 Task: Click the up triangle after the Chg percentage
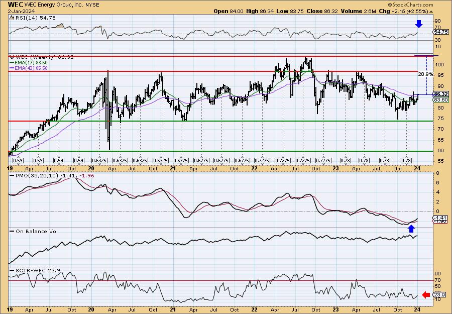coord(431,12)
